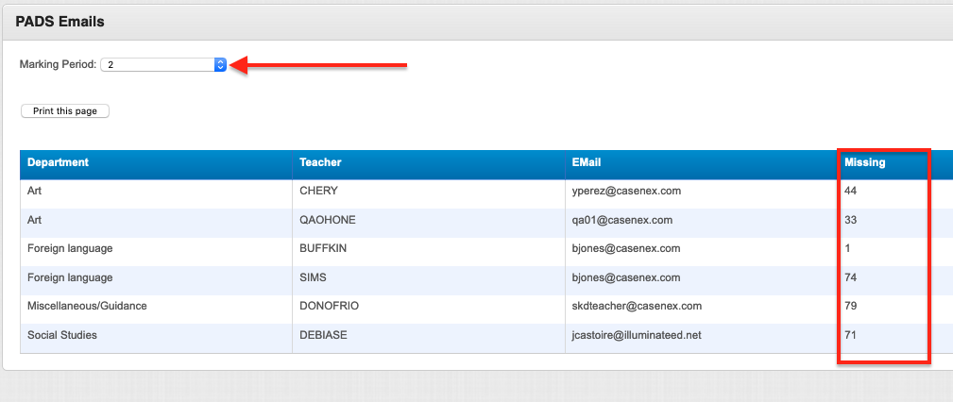
Task: Click missing count 79
Action: 850,306
